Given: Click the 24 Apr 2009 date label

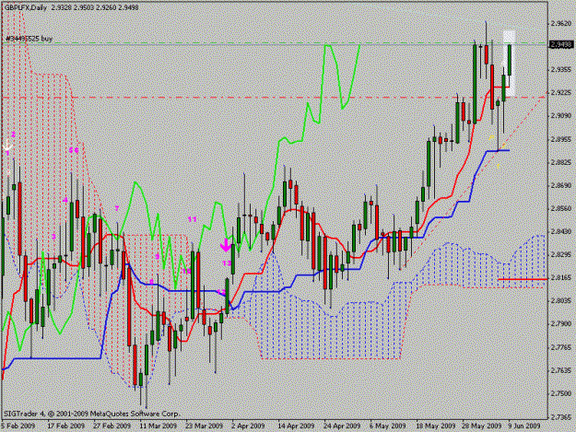Looking at the screenshot, I should tap(342, 426).
